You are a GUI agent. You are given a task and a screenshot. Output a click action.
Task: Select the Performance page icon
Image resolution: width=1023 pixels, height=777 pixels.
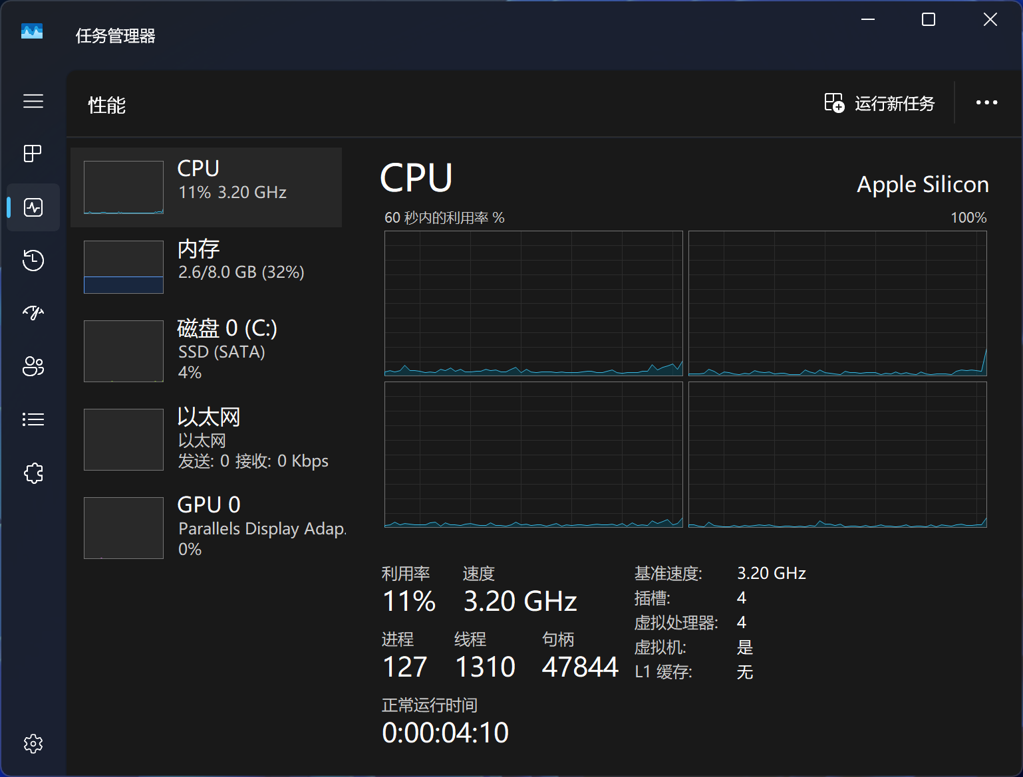pos(33,207)
